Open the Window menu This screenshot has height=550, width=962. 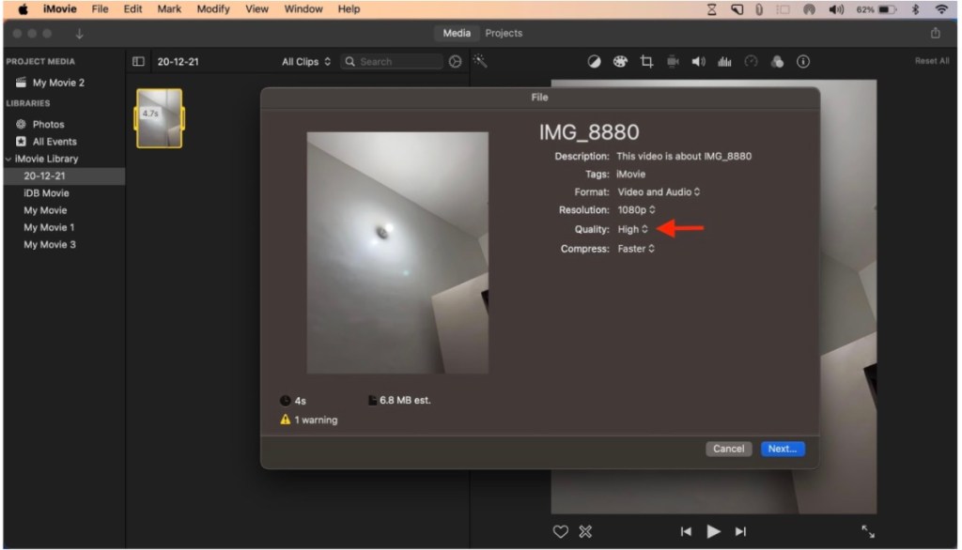point(303,9)
